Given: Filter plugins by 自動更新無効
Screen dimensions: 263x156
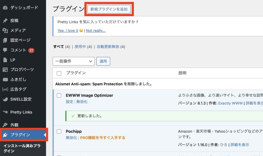Looking at the screenshot, I should click(x=108, y=47).
